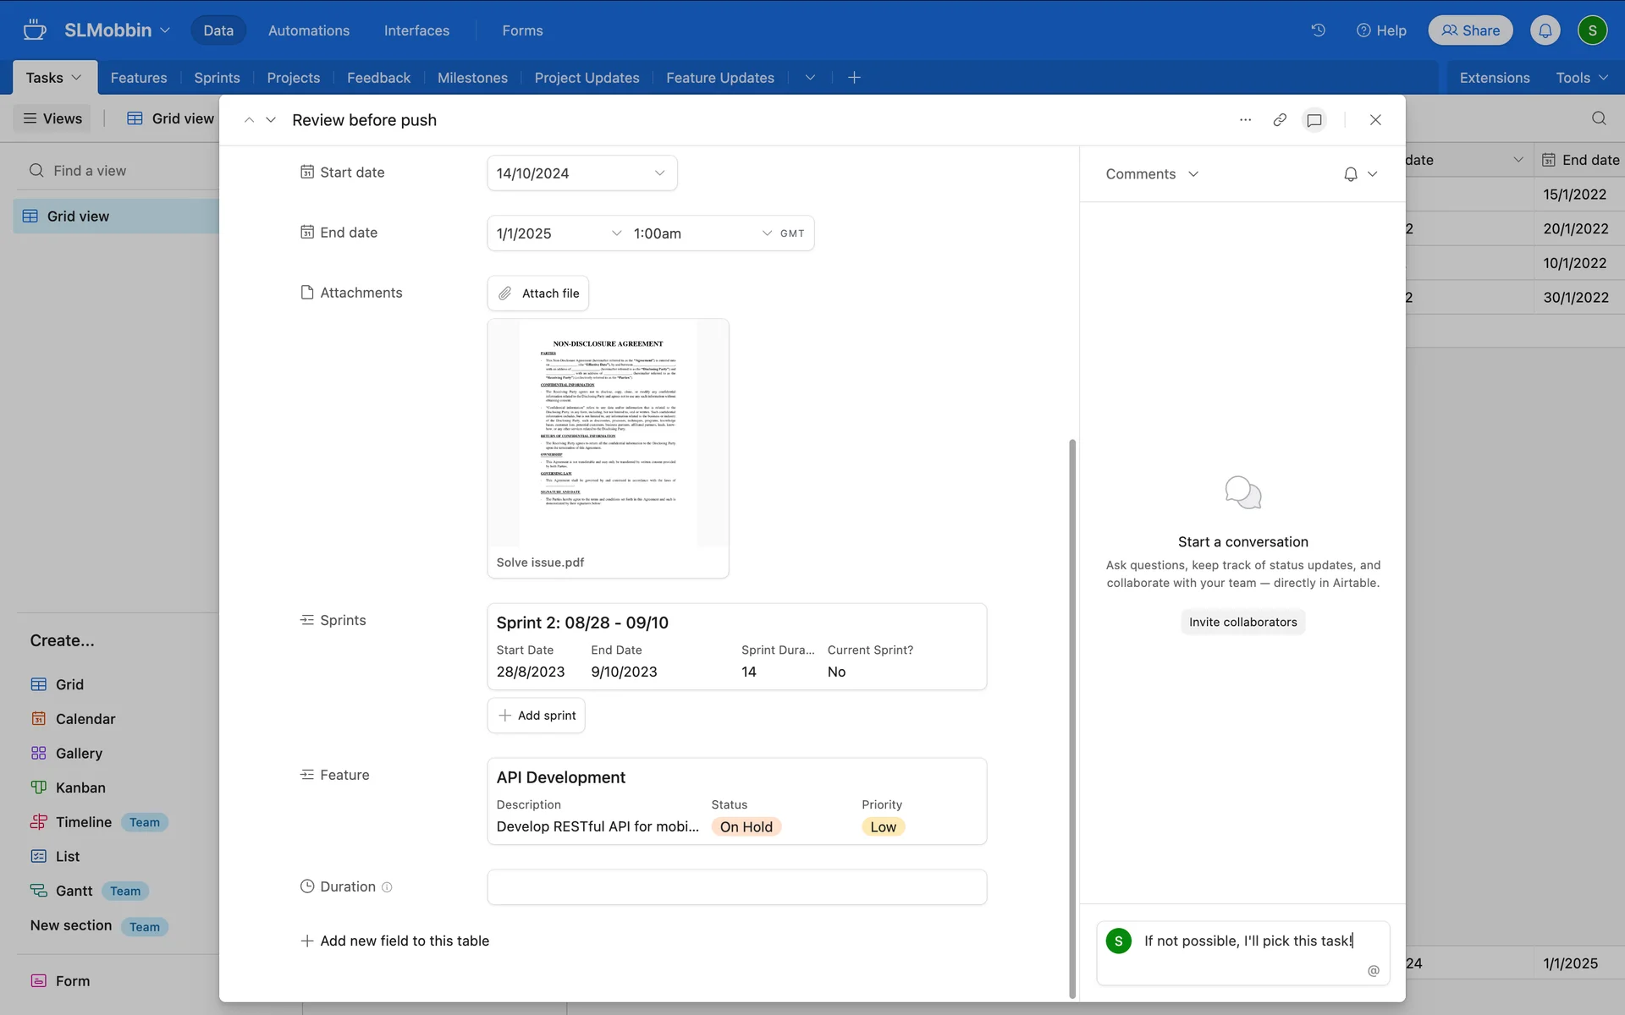Viewport: 1625px width, 1015px height.
Task: Expand the Comments filter dropdown
Action: pos(1152,174)
